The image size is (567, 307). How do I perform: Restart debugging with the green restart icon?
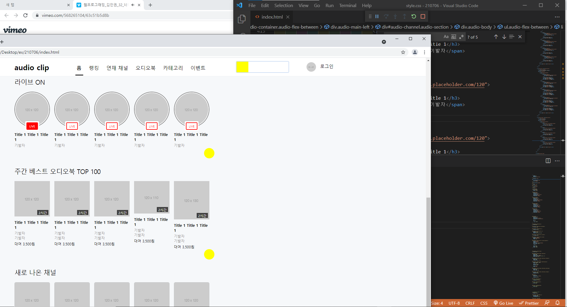(x=414, y=17)
